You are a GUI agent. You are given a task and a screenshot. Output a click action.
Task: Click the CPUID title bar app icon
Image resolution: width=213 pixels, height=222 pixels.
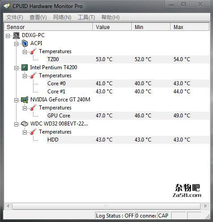[x=7, y=6]
